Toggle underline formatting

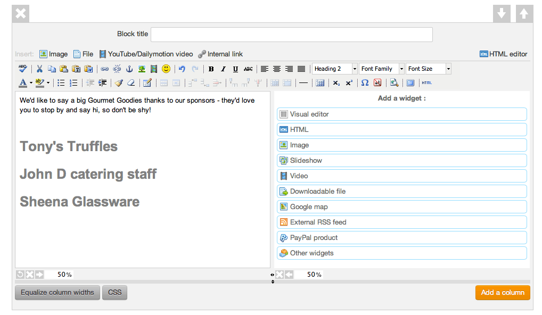(x=235, y=69)
